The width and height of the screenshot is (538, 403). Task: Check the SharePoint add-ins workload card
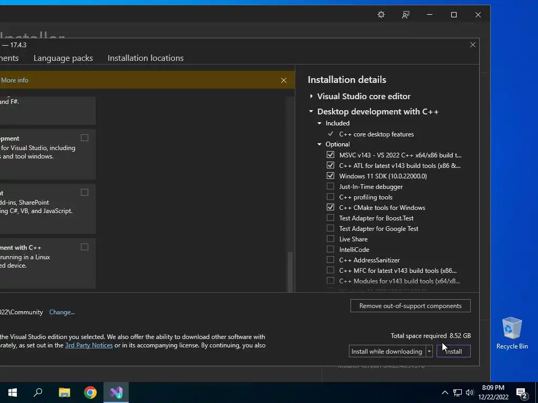tap(85, 193)
